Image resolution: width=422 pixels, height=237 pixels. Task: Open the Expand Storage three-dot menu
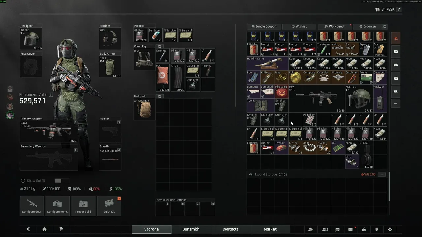click(x=382, y=174)
